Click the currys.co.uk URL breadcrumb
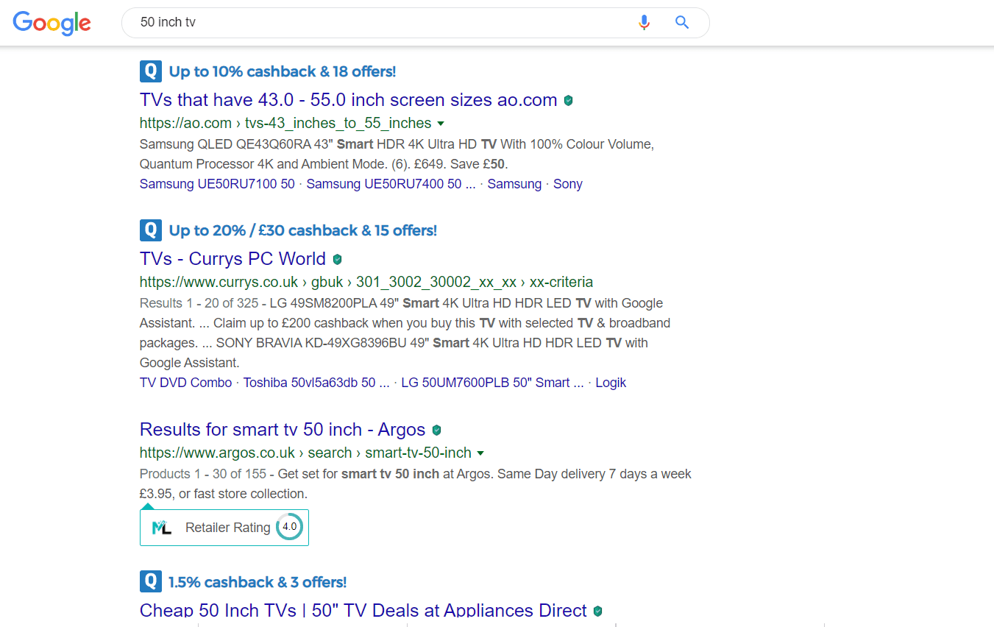The width and height of the screenshot is (994, 627). pos(366,282)
